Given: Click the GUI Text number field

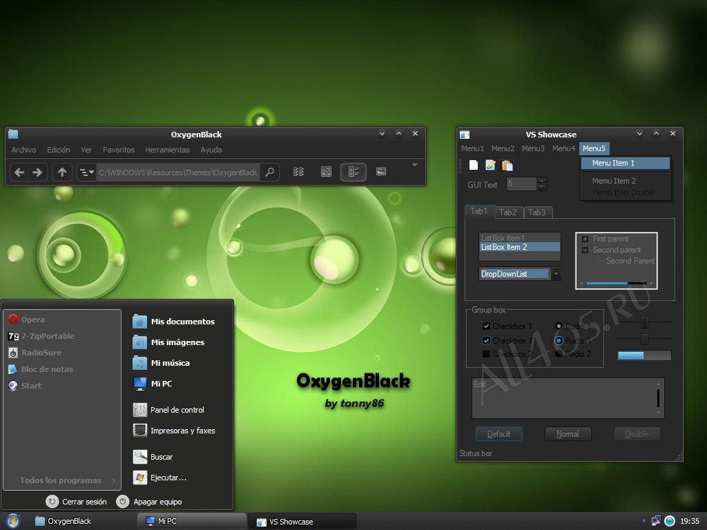Looking at the screenshot, I should coord(522,184).
